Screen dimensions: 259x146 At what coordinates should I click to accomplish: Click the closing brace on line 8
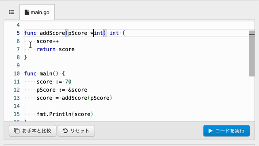tap(25, 58)
